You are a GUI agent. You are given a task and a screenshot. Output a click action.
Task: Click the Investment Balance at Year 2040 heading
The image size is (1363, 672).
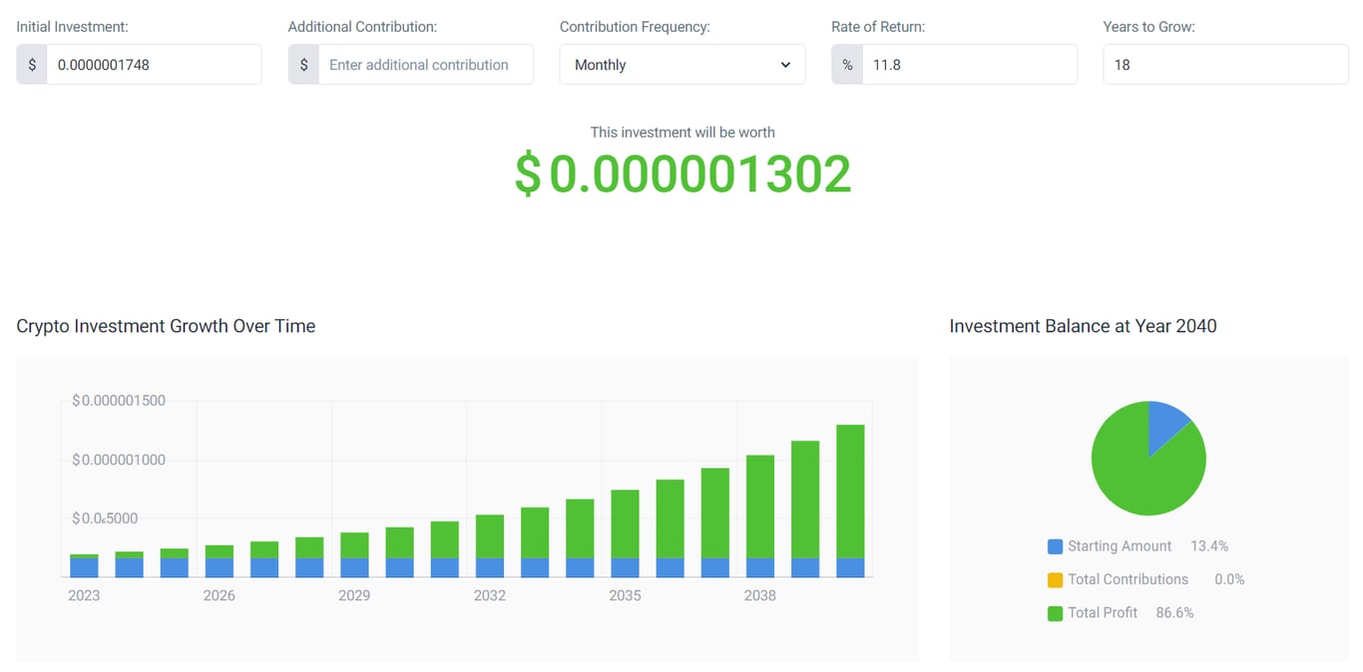click(1082, 326)
